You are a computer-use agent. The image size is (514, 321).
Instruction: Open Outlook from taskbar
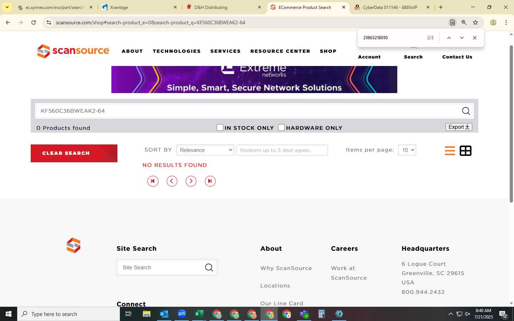(164, 314)
